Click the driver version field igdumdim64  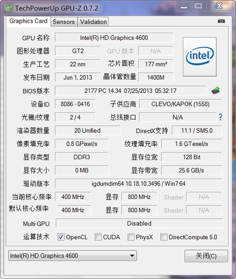(138, 183)
